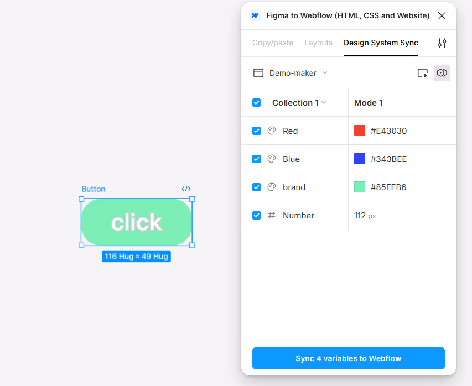Image resolution: width=472 pixels, height=386 pixels.
Task: Click the Red variable name
Action: coord(290,131)
